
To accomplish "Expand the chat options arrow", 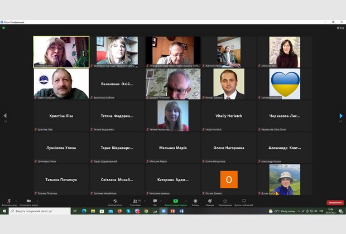I will [x=161, y=201].
